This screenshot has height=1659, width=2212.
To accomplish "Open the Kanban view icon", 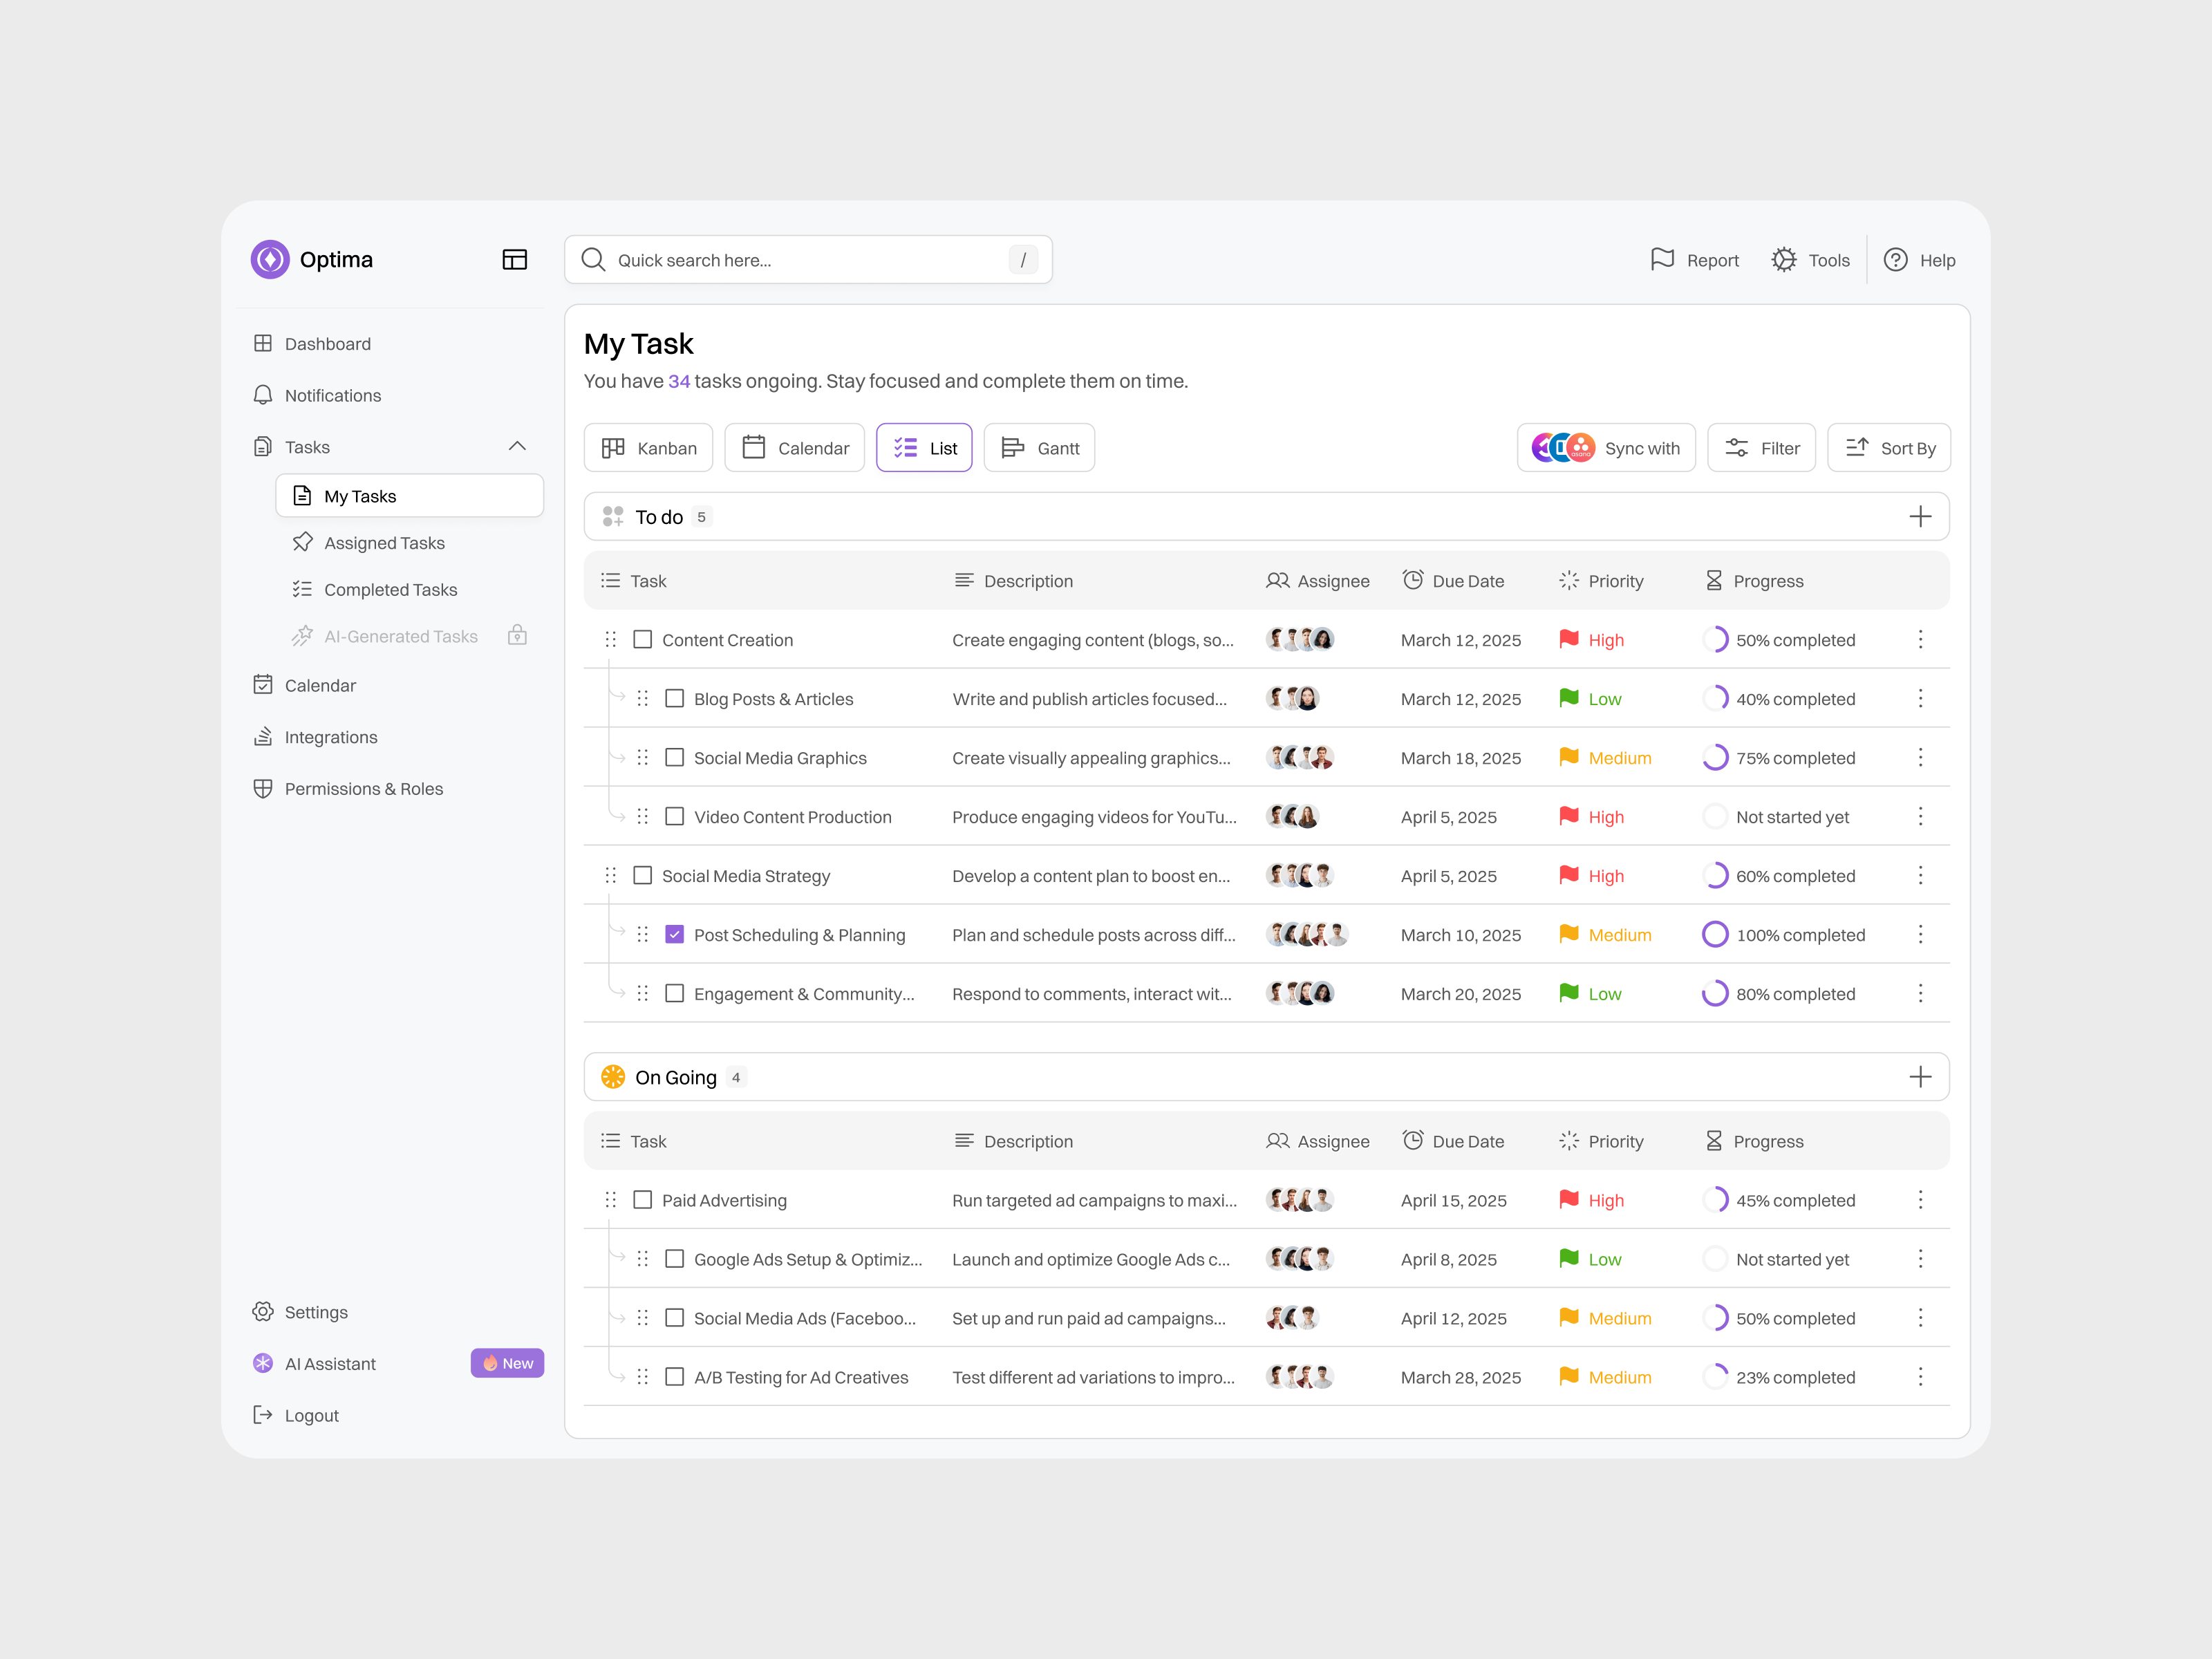I will [x=615, y=447].
